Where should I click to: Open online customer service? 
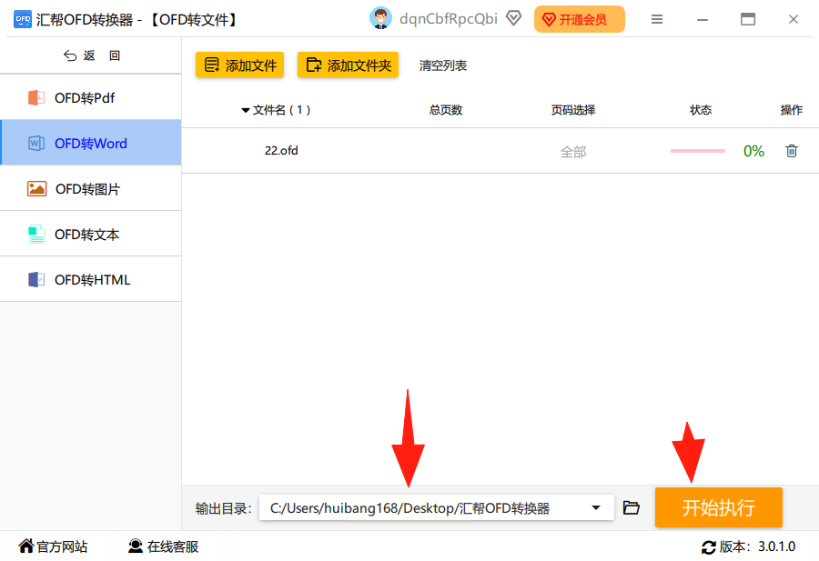(x=163, y=546)
